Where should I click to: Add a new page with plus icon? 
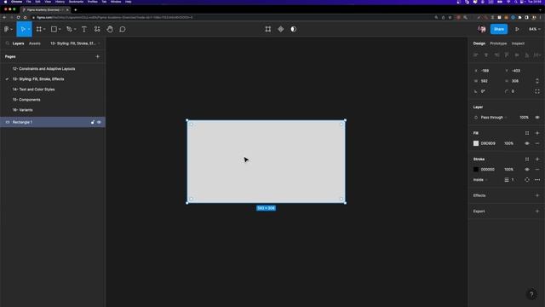98,56
